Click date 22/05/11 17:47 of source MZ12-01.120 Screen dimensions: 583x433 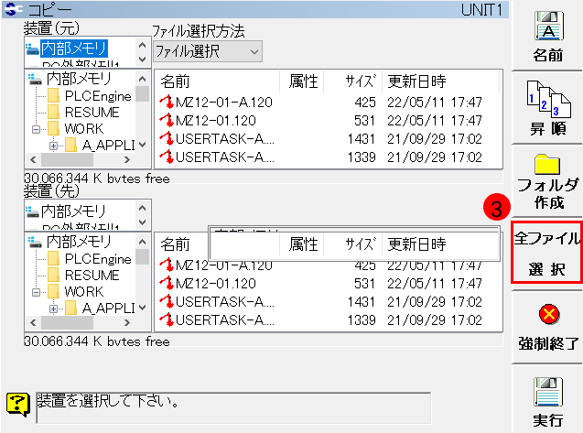pyautogui.click(x=435, y=121)
